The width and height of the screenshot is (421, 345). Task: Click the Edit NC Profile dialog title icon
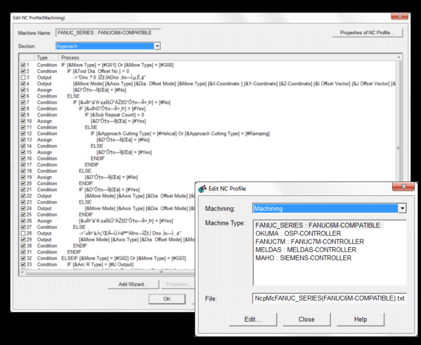[202, 189]
